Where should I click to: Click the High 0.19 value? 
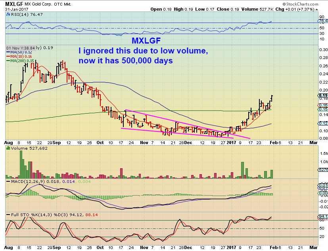(183, 9)
